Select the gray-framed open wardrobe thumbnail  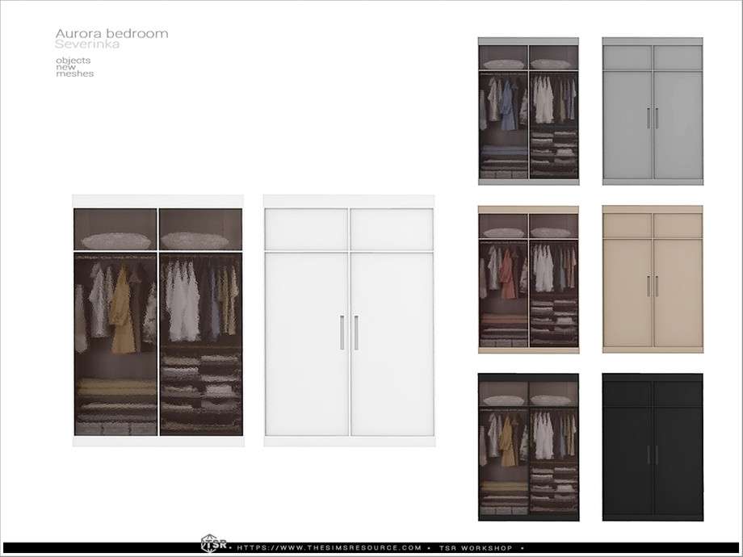tap(528, 111)
